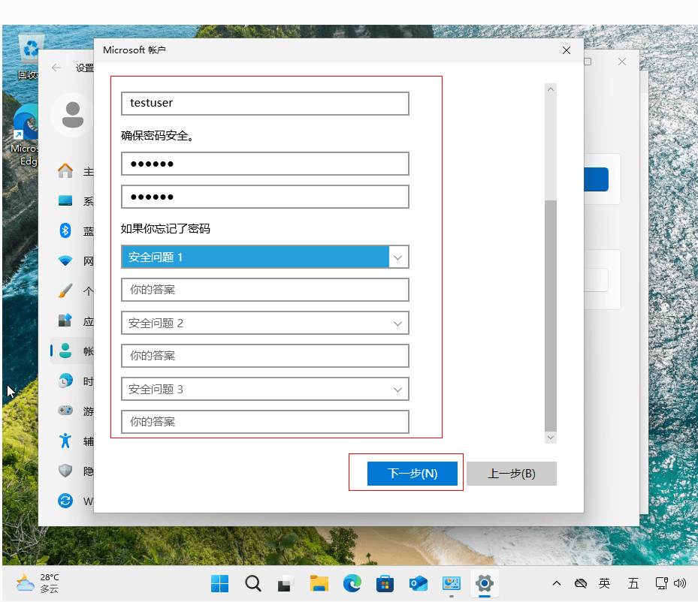Launch File Explorer from the taskbar

point(319,583)
